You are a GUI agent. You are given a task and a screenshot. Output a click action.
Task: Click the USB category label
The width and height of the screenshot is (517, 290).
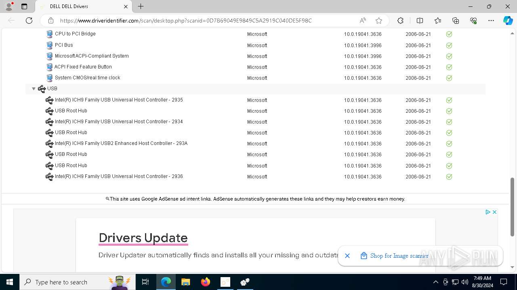(x=52, y=89)
